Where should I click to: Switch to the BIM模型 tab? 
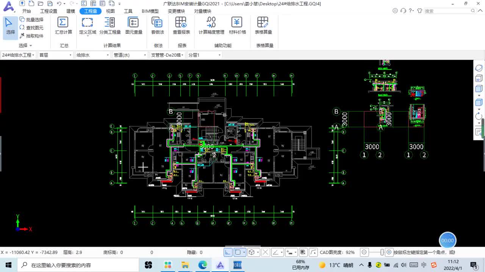(x=150, y=11)
